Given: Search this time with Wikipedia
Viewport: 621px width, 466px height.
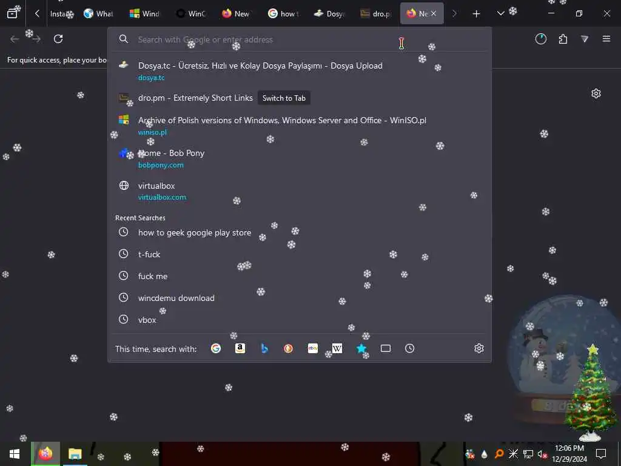Looking at the screenshot, I should coord(337,348).
